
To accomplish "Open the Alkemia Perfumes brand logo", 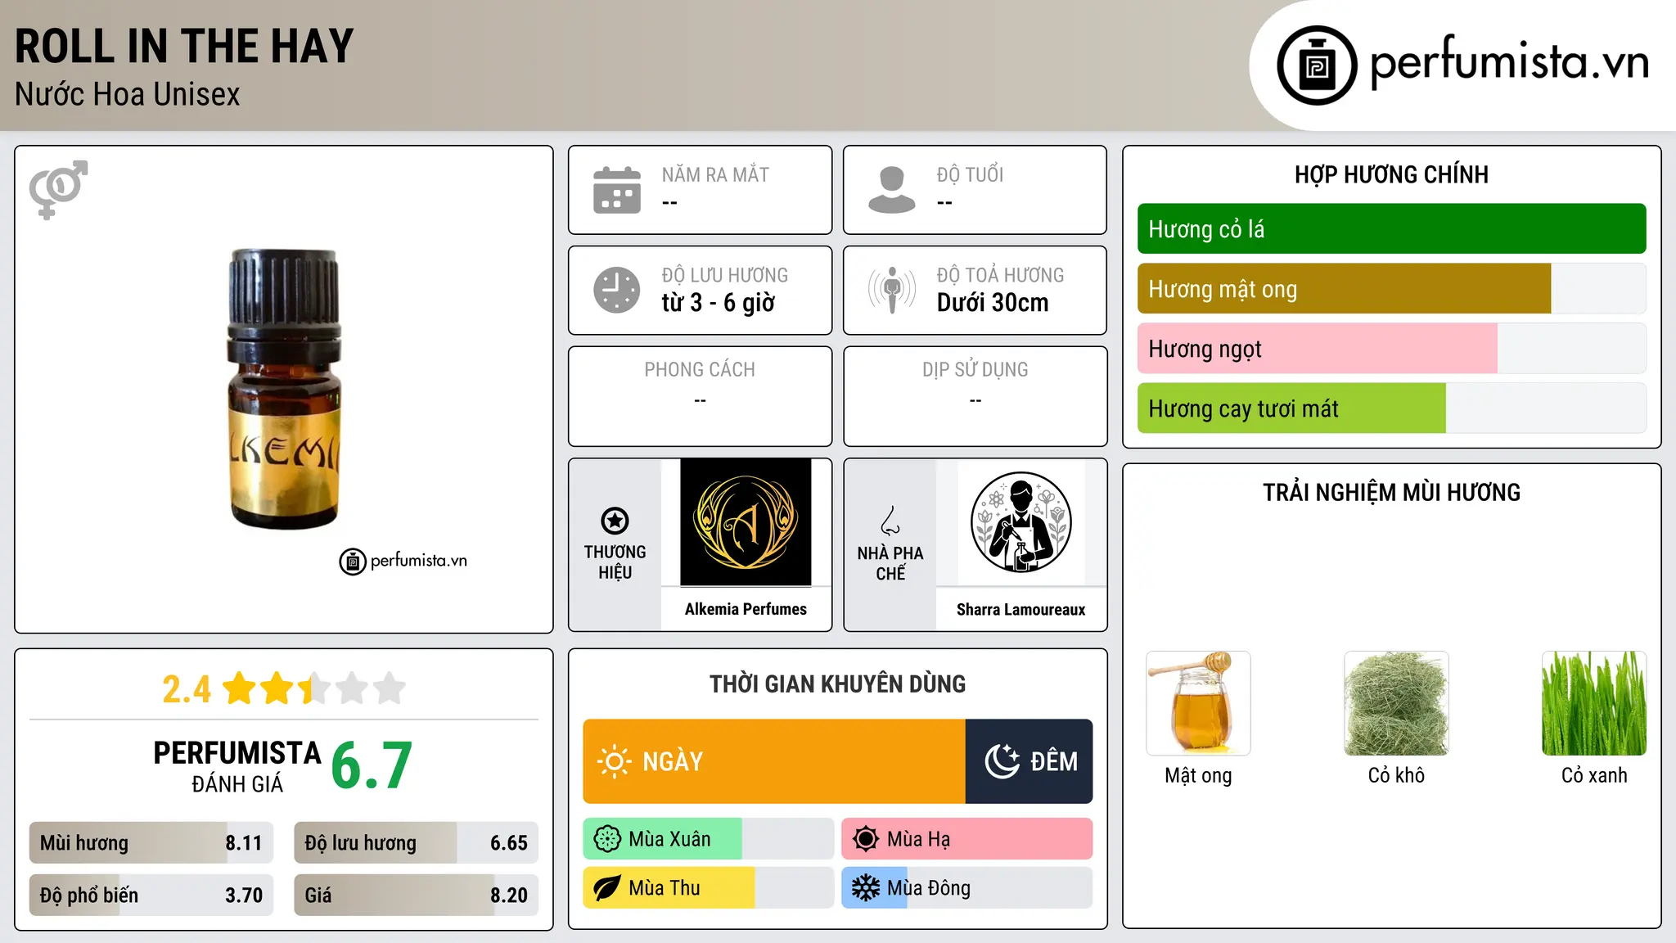I will (746, 522).
